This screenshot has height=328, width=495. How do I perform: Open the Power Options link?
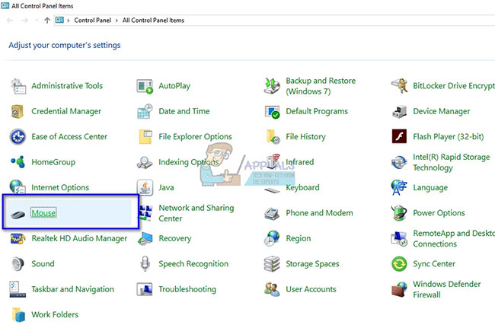pyautogui.click(x=439, y=213)
